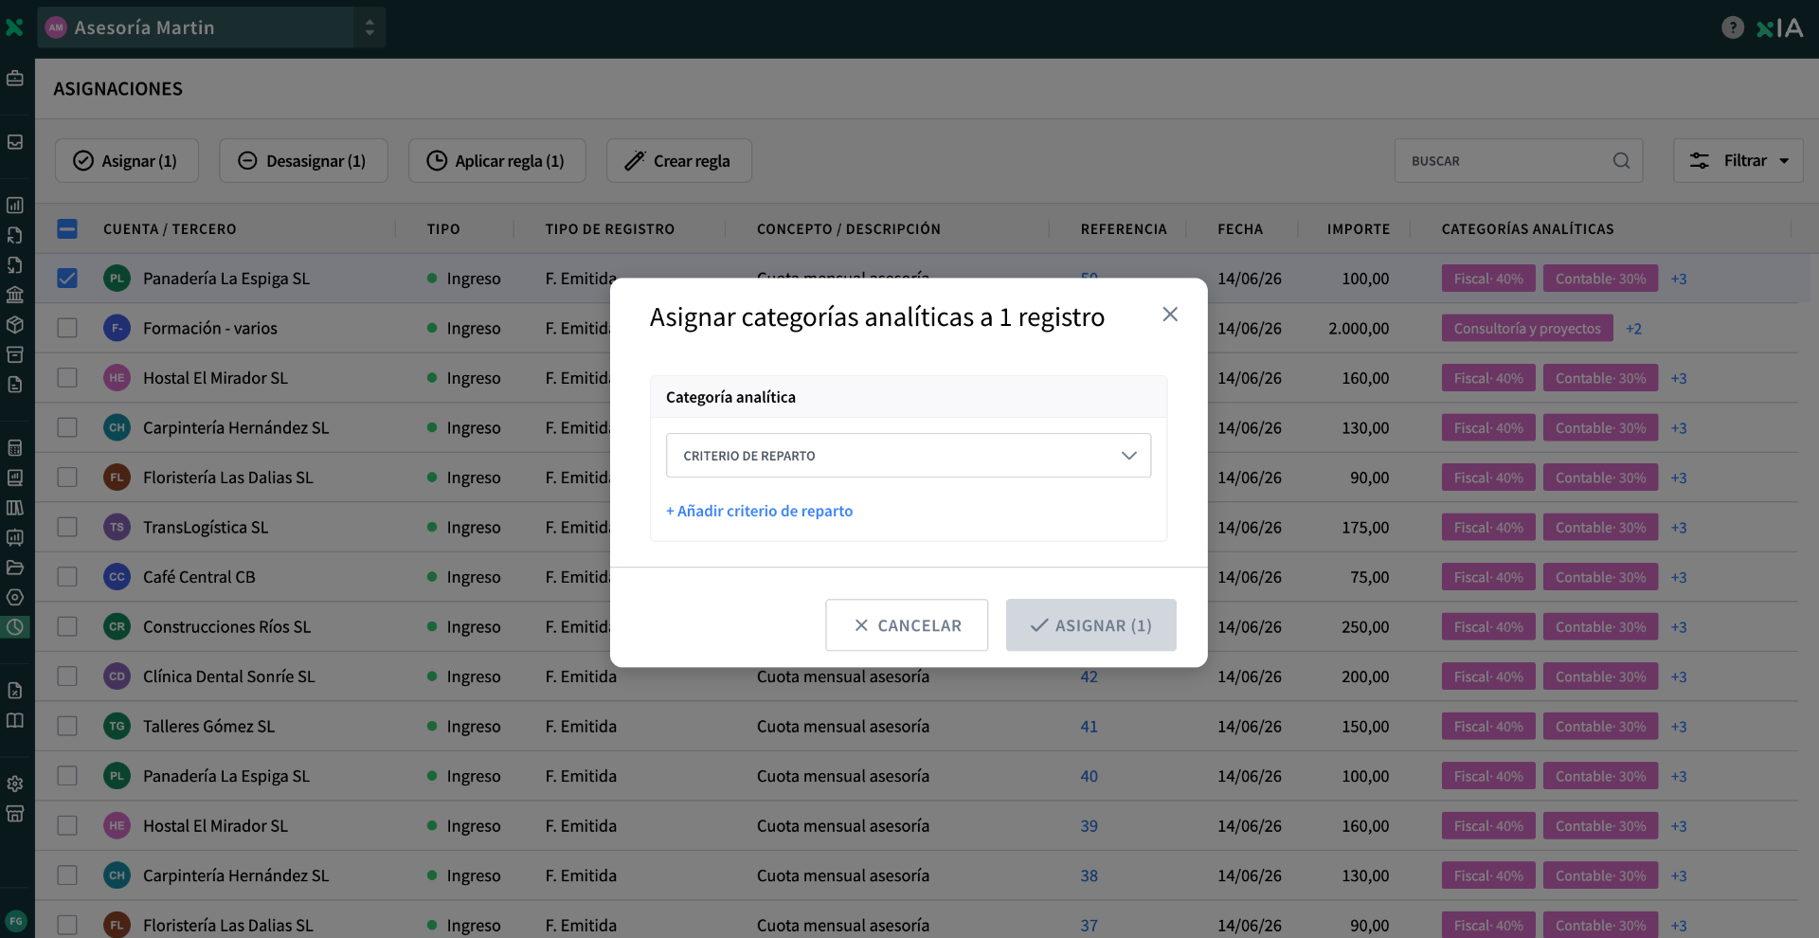Expand the Filtrar dropdown

pos(1738,161)
